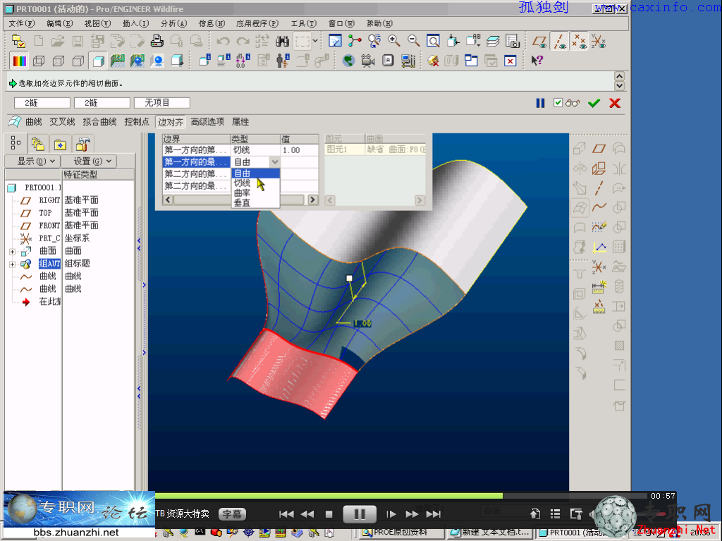
Task: Pause the video playback
Action: pyautogui.click(x=360, y=513)
